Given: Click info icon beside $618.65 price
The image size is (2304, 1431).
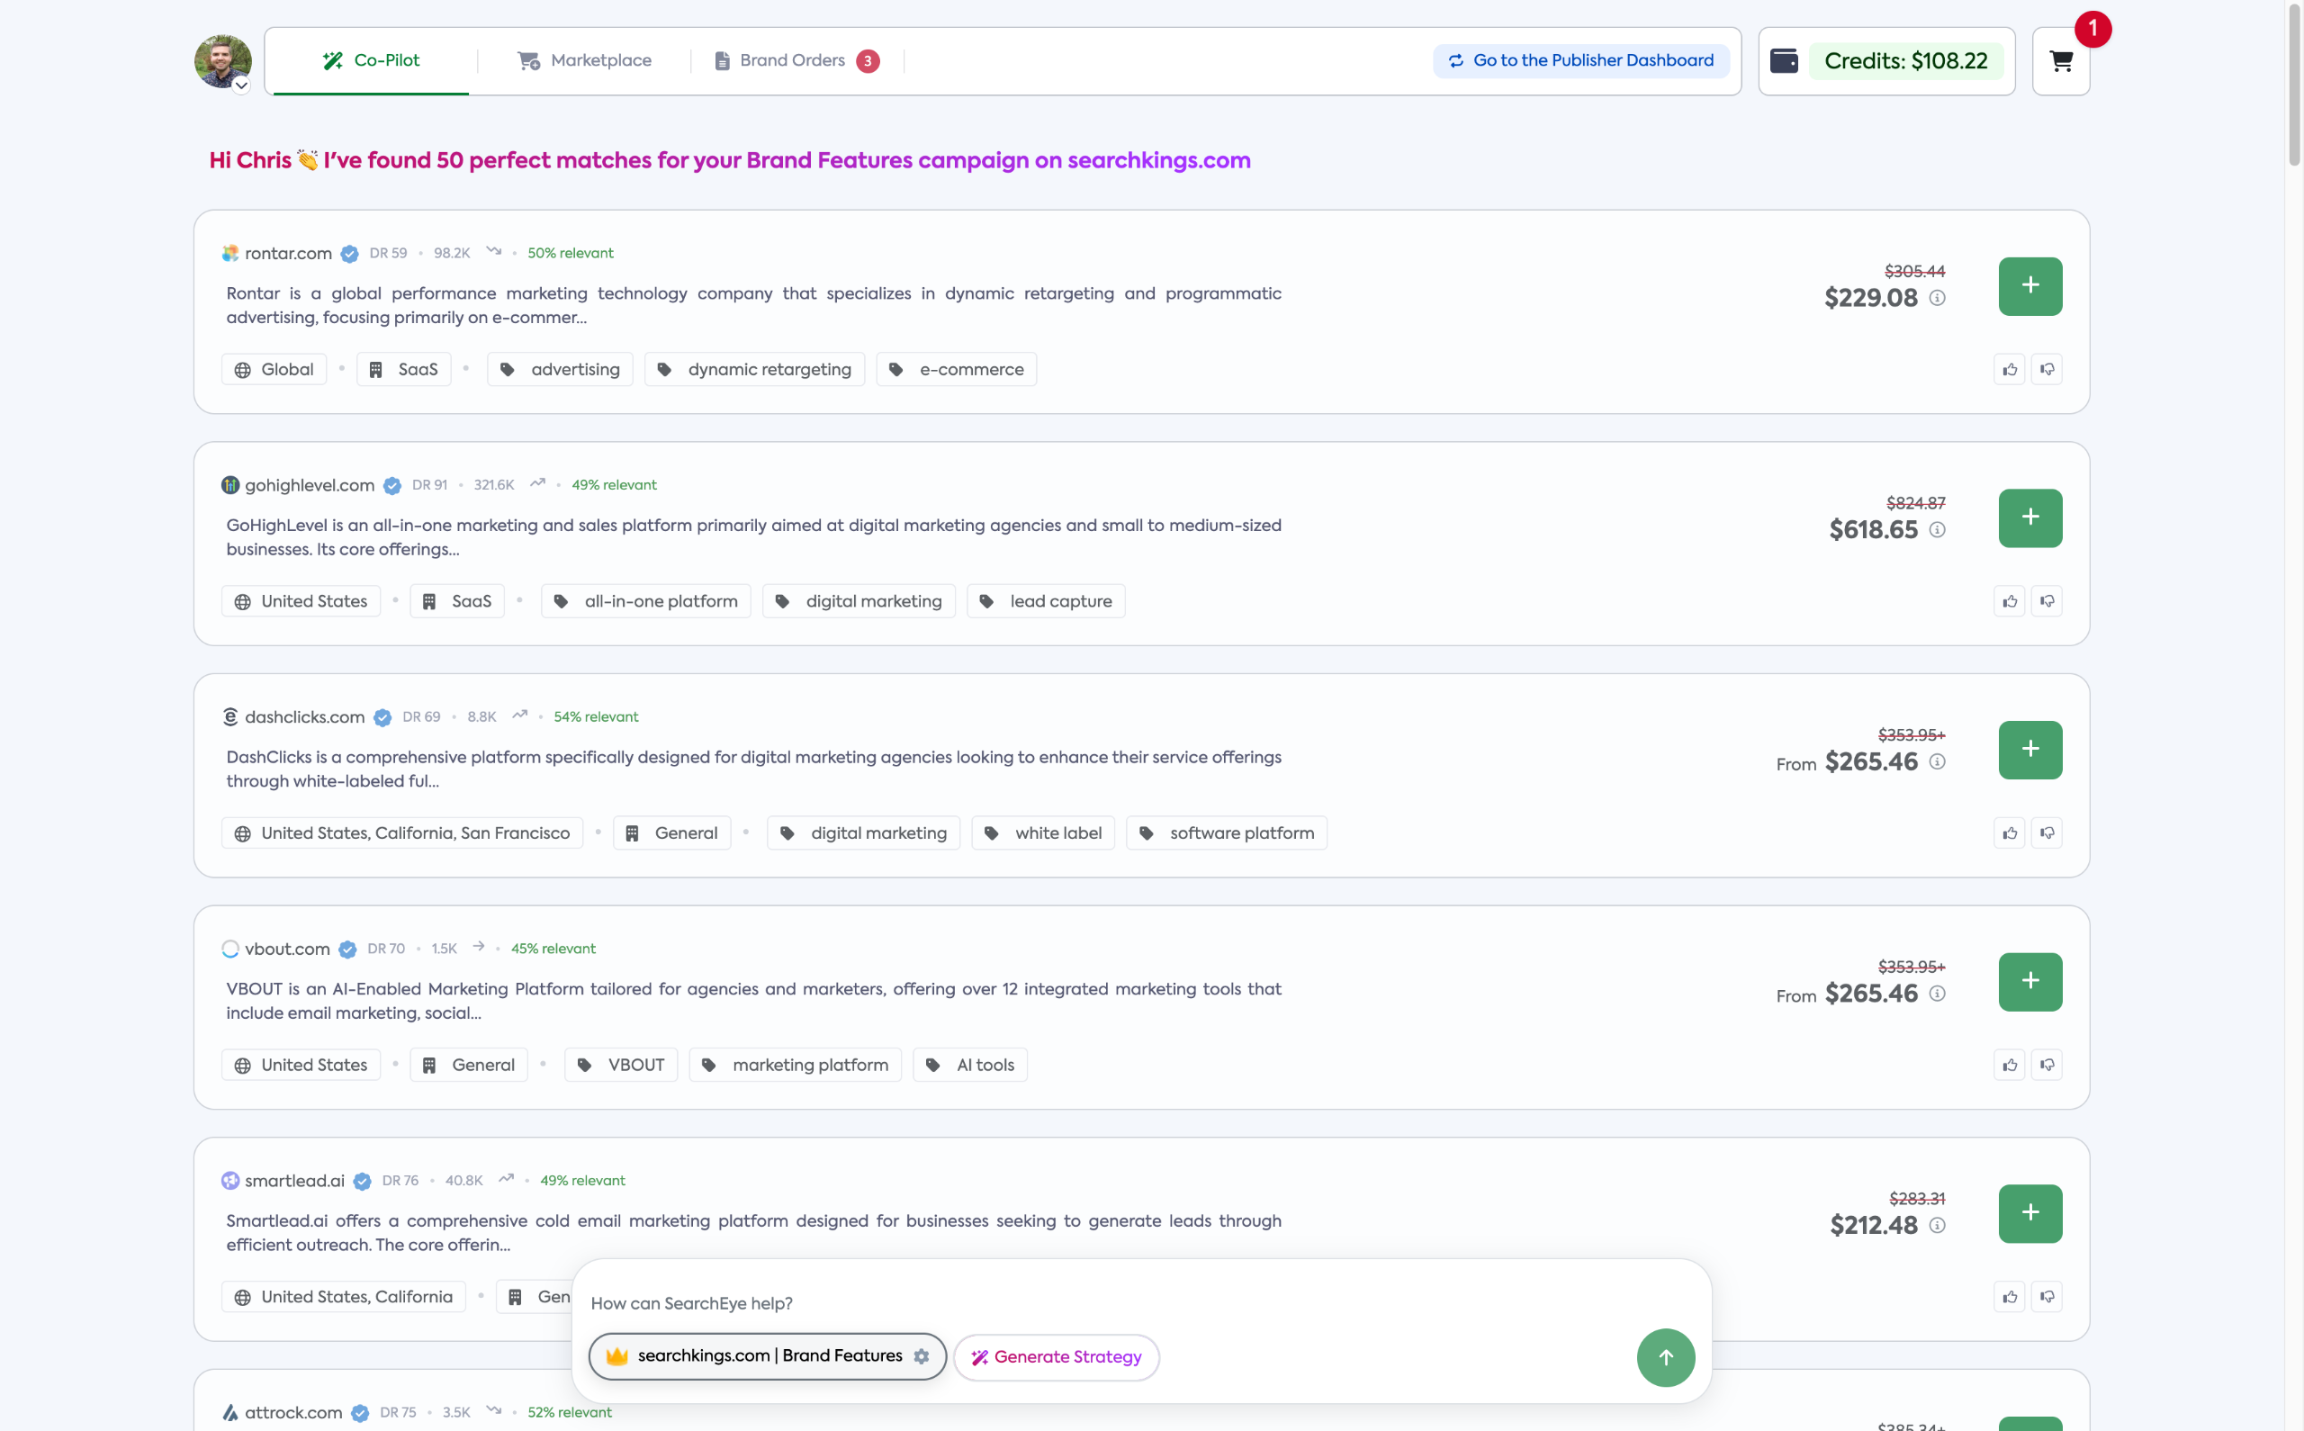Looking at the screenshot, I should (1937, 530).
